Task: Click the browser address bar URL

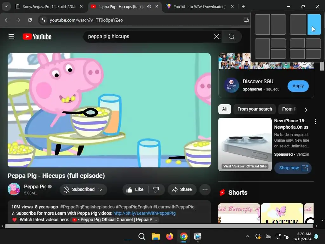Action: tap(86, 20)
